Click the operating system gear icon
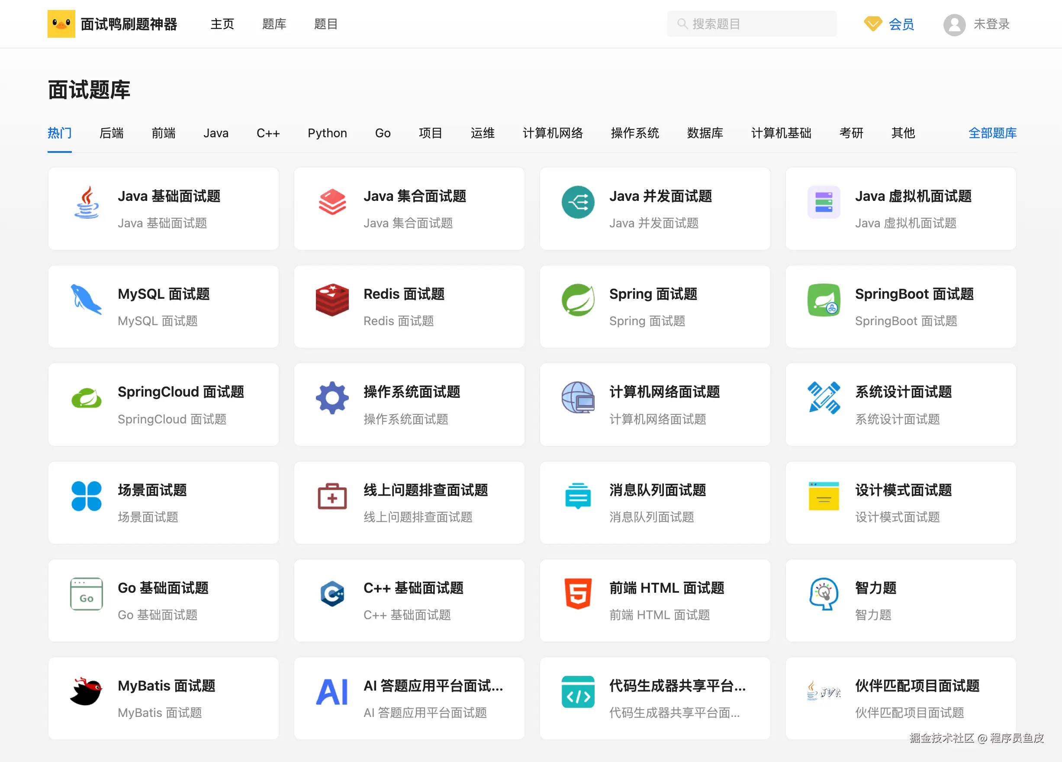Viewport: 1062px width, 762px height. pyautogui.click(x=332, y=398)
